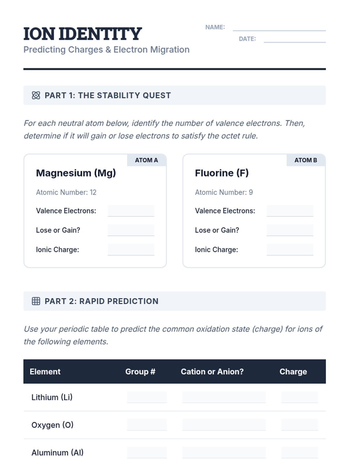Fill Magnesium Valence Electrons blank
This screenshot has height=466, width=349.
pyautogui.click(x=131, y=211)
